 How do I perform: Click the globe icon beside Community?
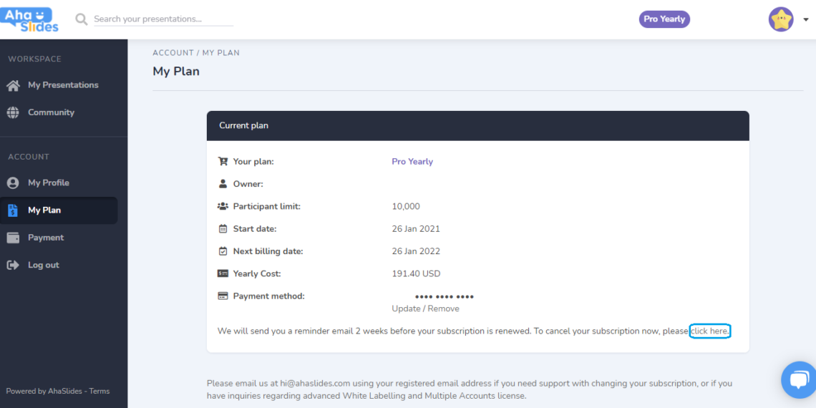coord(13,112)
